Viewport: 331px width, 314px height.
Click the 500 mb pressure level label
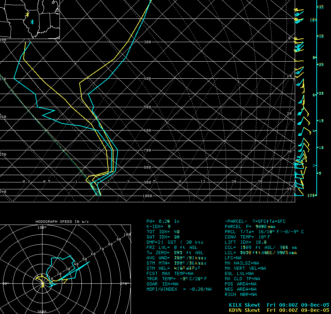pyautogui.click(x=148, y=107)
